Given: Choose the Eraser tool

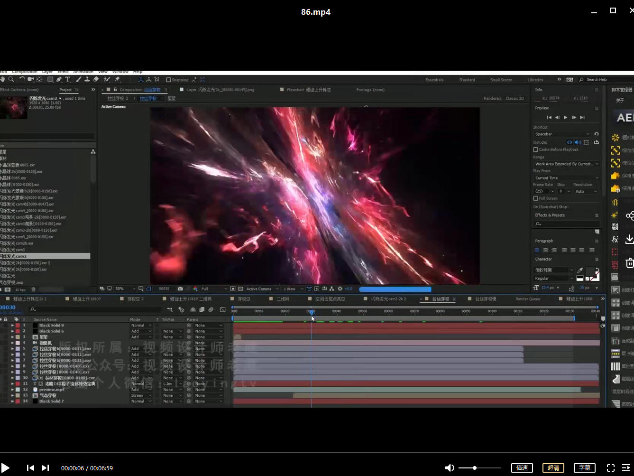Looking at the screenshot, I should (96, 79).
